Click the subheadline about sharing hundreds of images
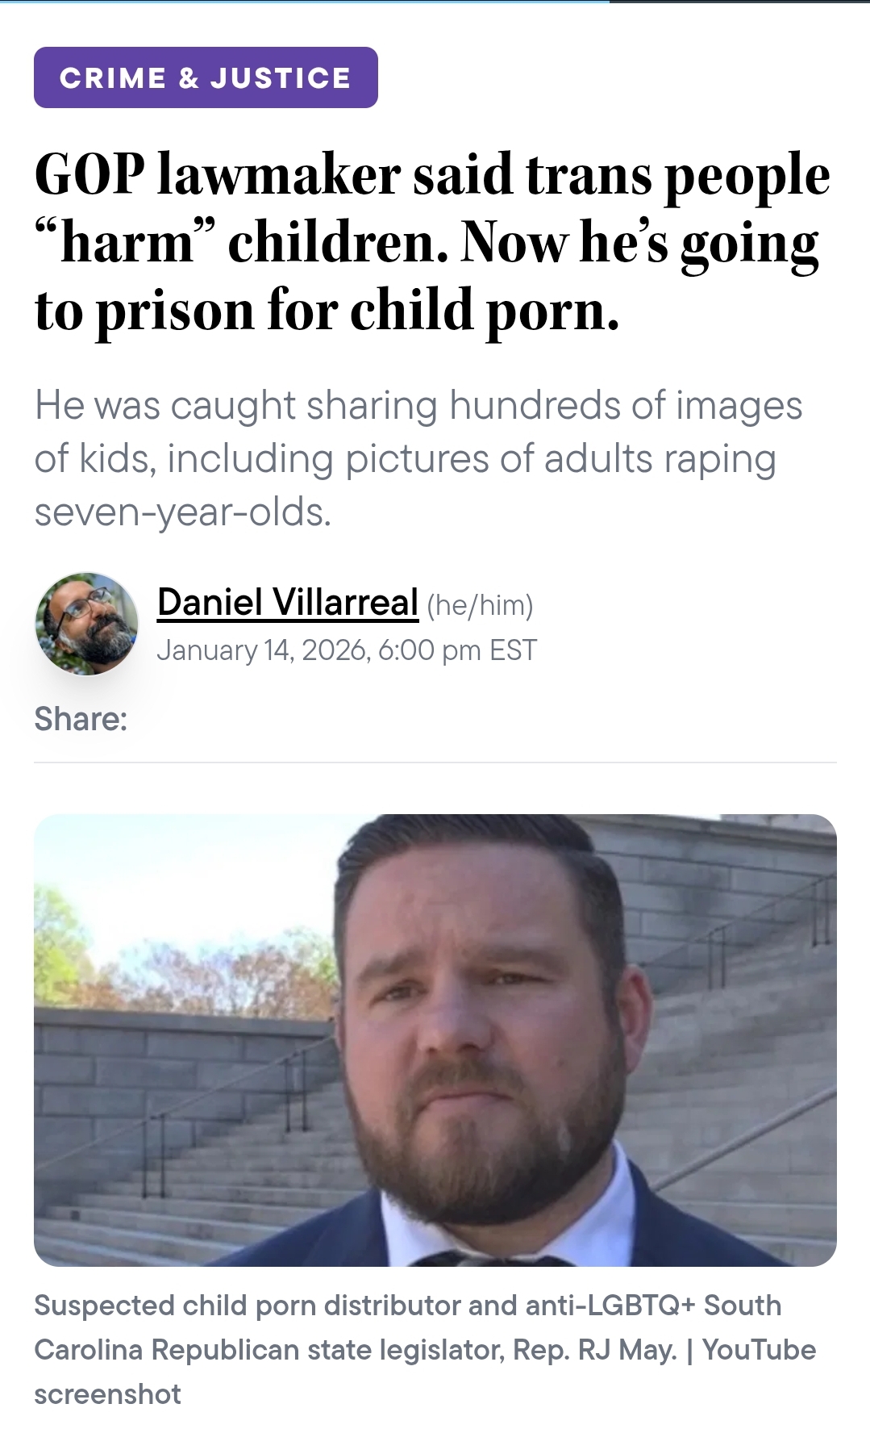The image size is (870, 1454). pyautogui.click(x=418, y=458)
